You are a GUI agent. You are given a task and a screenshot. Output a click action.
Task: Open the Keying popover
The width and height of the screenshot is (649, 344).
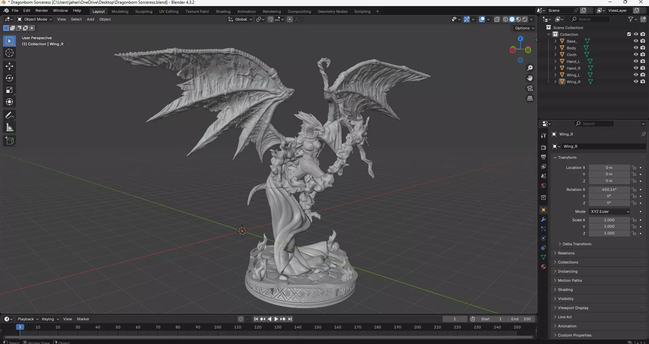click(50, 319)
